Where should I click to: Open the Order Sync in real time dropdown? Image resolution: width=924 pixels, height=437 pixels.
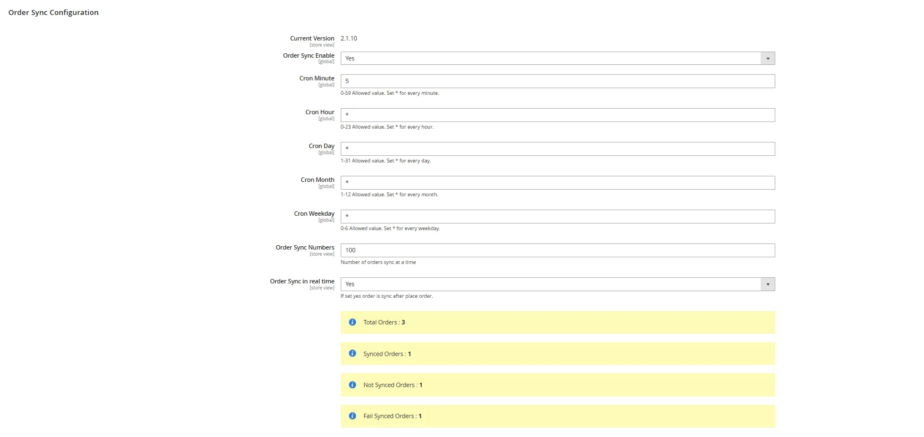(x=557, y=284)
